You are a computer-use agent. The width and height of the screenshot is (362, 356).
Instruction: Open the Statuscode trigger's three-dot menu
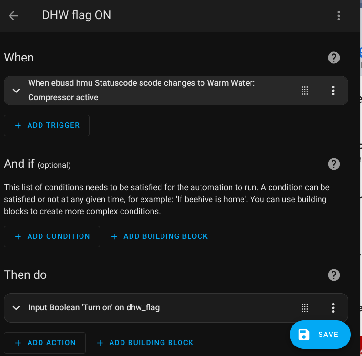tap(333, 91)
